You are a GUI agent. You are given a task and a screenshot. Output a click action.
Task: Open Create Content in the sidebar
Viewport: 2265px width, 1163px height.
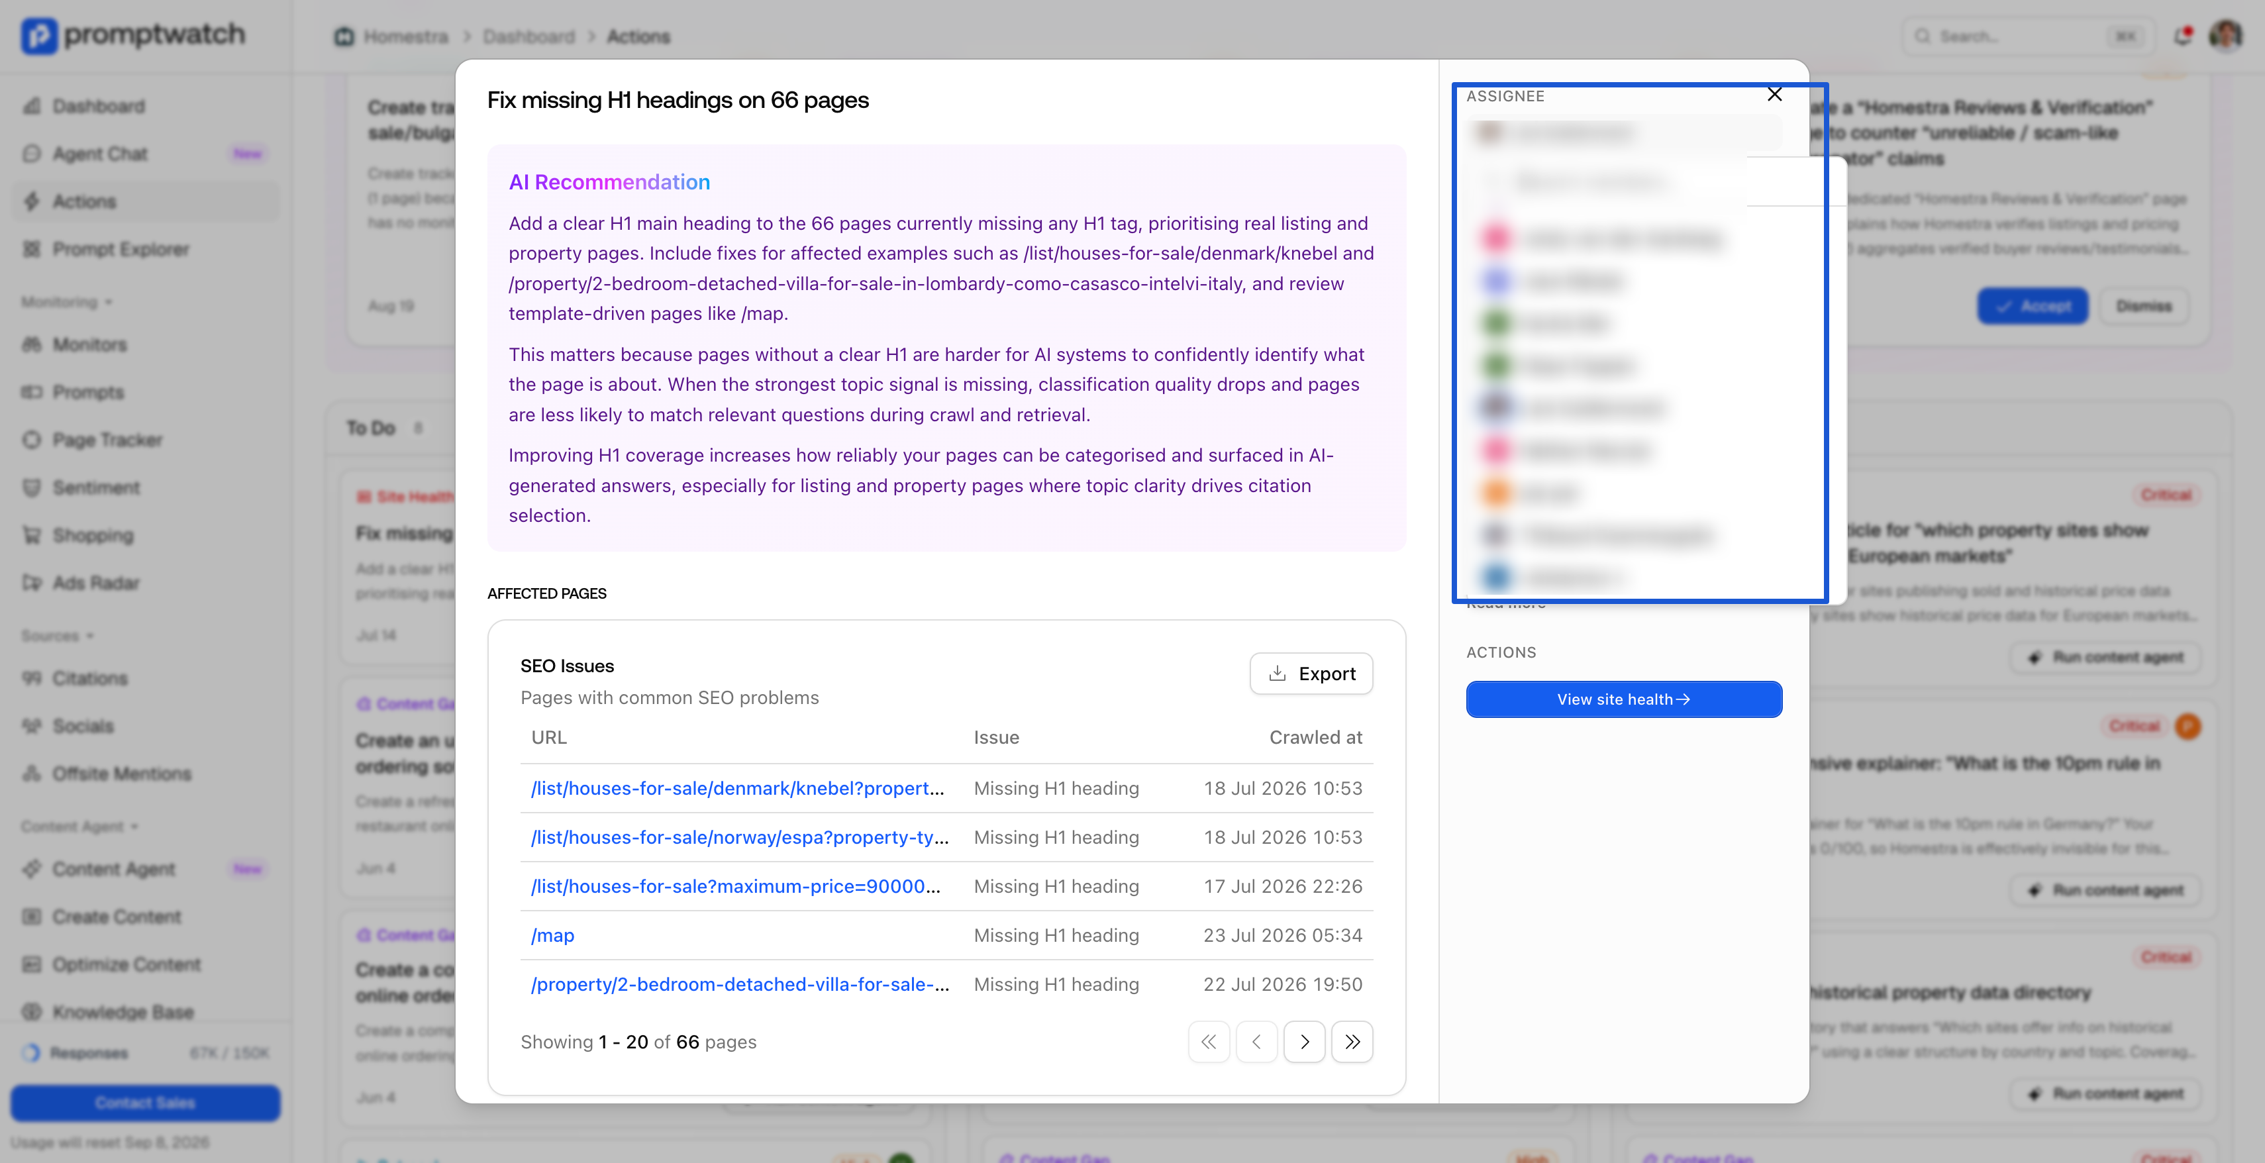145,917
